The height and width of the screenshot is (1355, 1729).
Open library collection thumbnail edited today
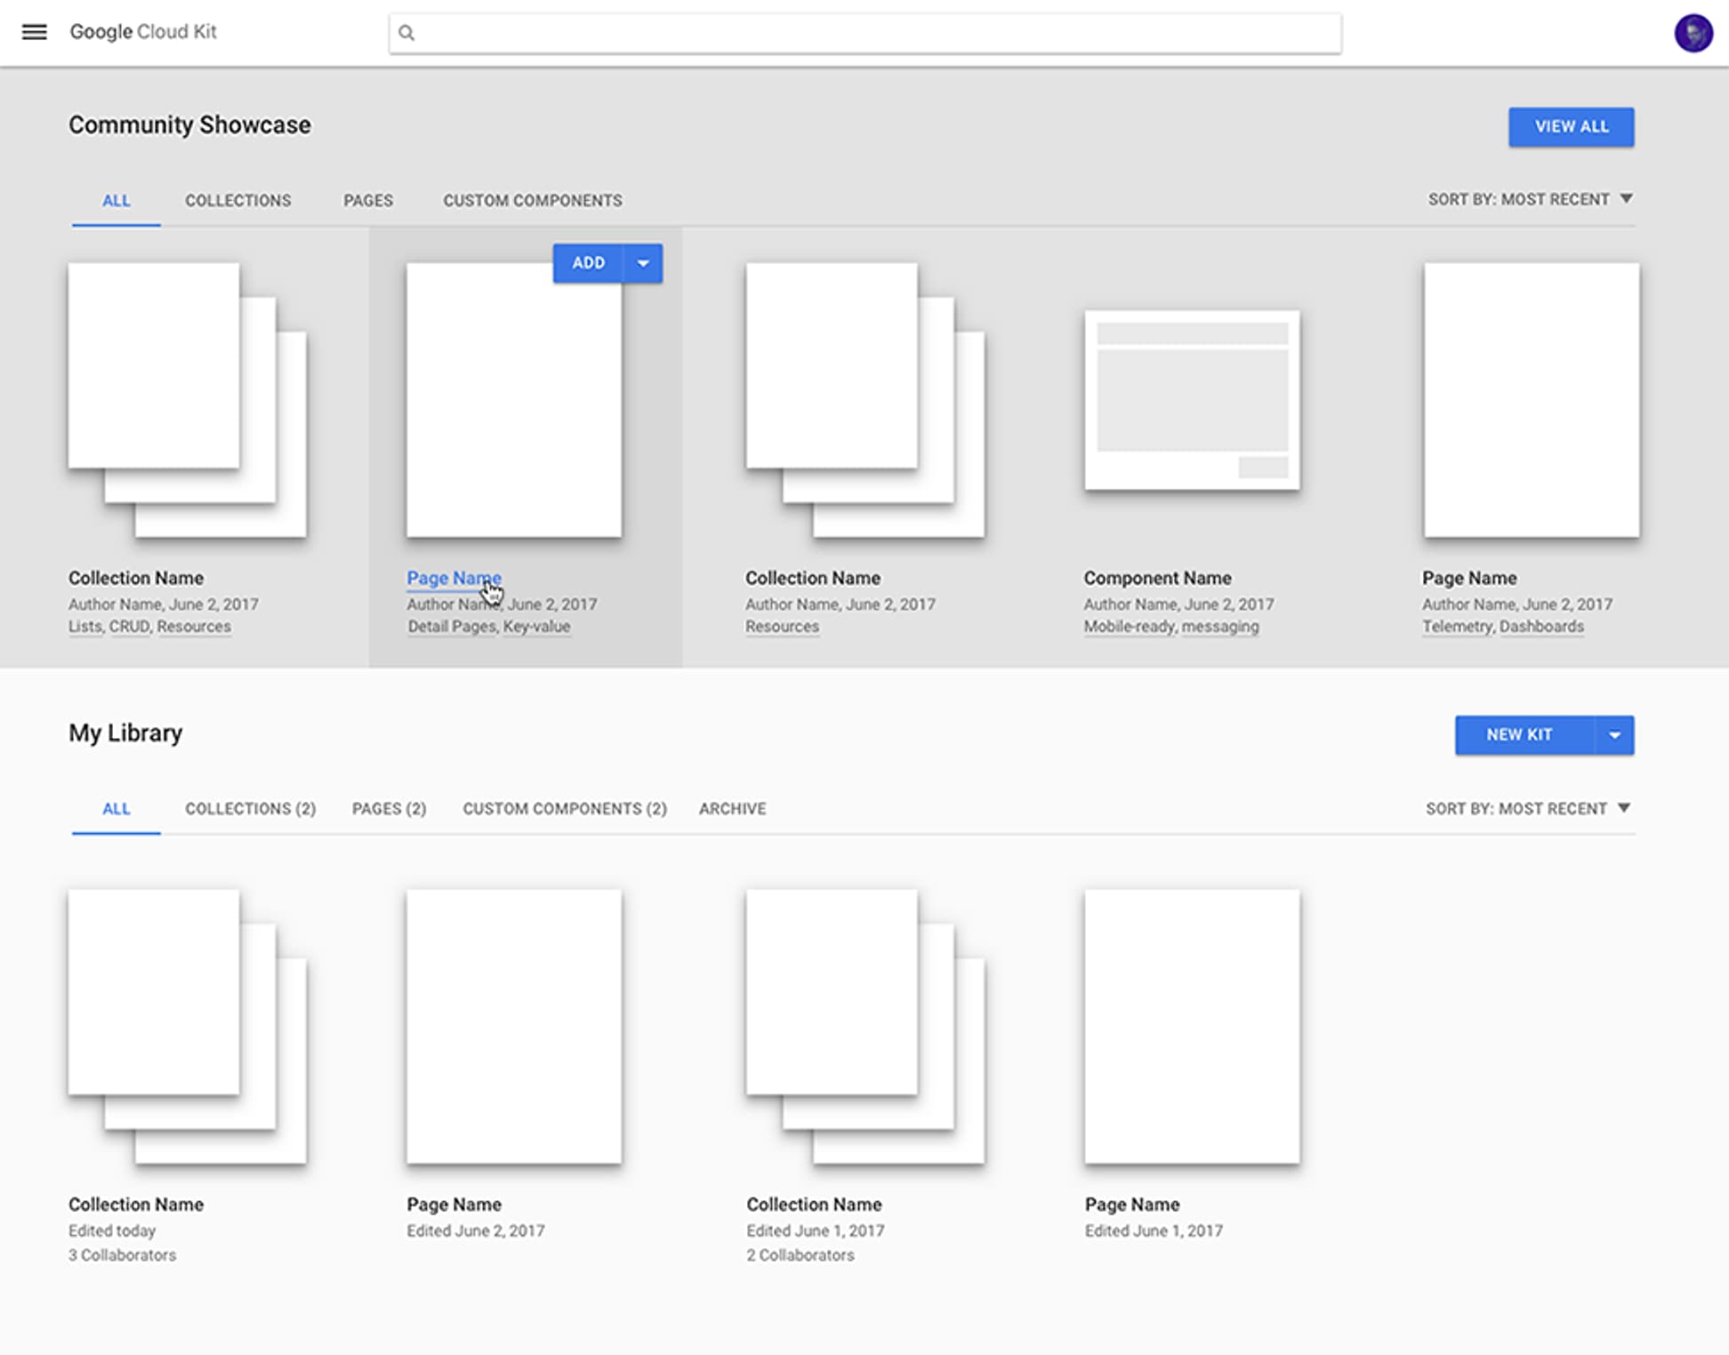(x=188, y=1026)
